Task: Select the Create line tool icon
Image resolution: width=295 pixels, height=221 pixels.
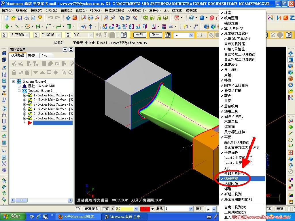Action: click(x=17, y=26)
